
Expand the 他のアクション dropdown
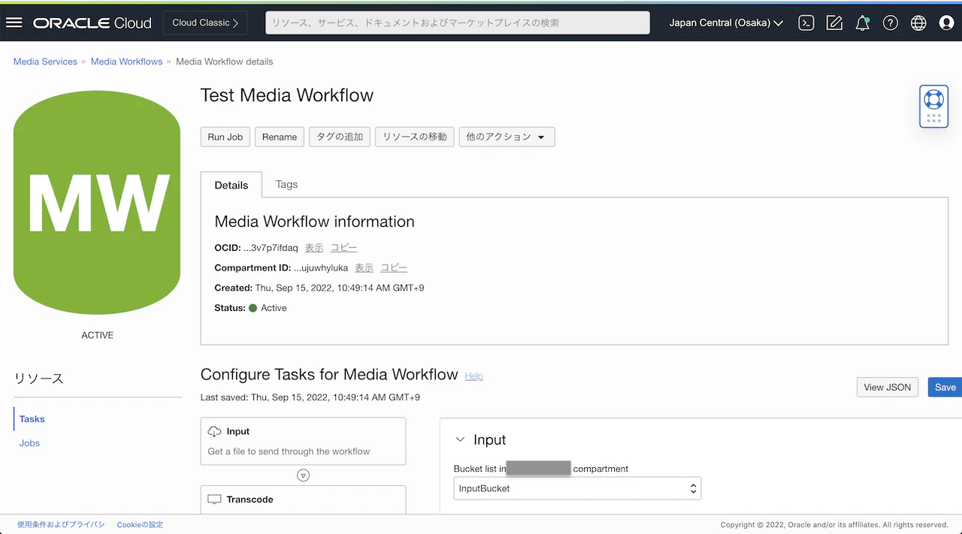507,137
